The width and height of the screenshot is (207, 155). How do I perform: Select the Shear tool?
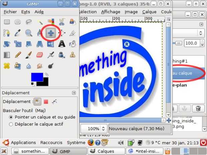click(x=29, y=44)
